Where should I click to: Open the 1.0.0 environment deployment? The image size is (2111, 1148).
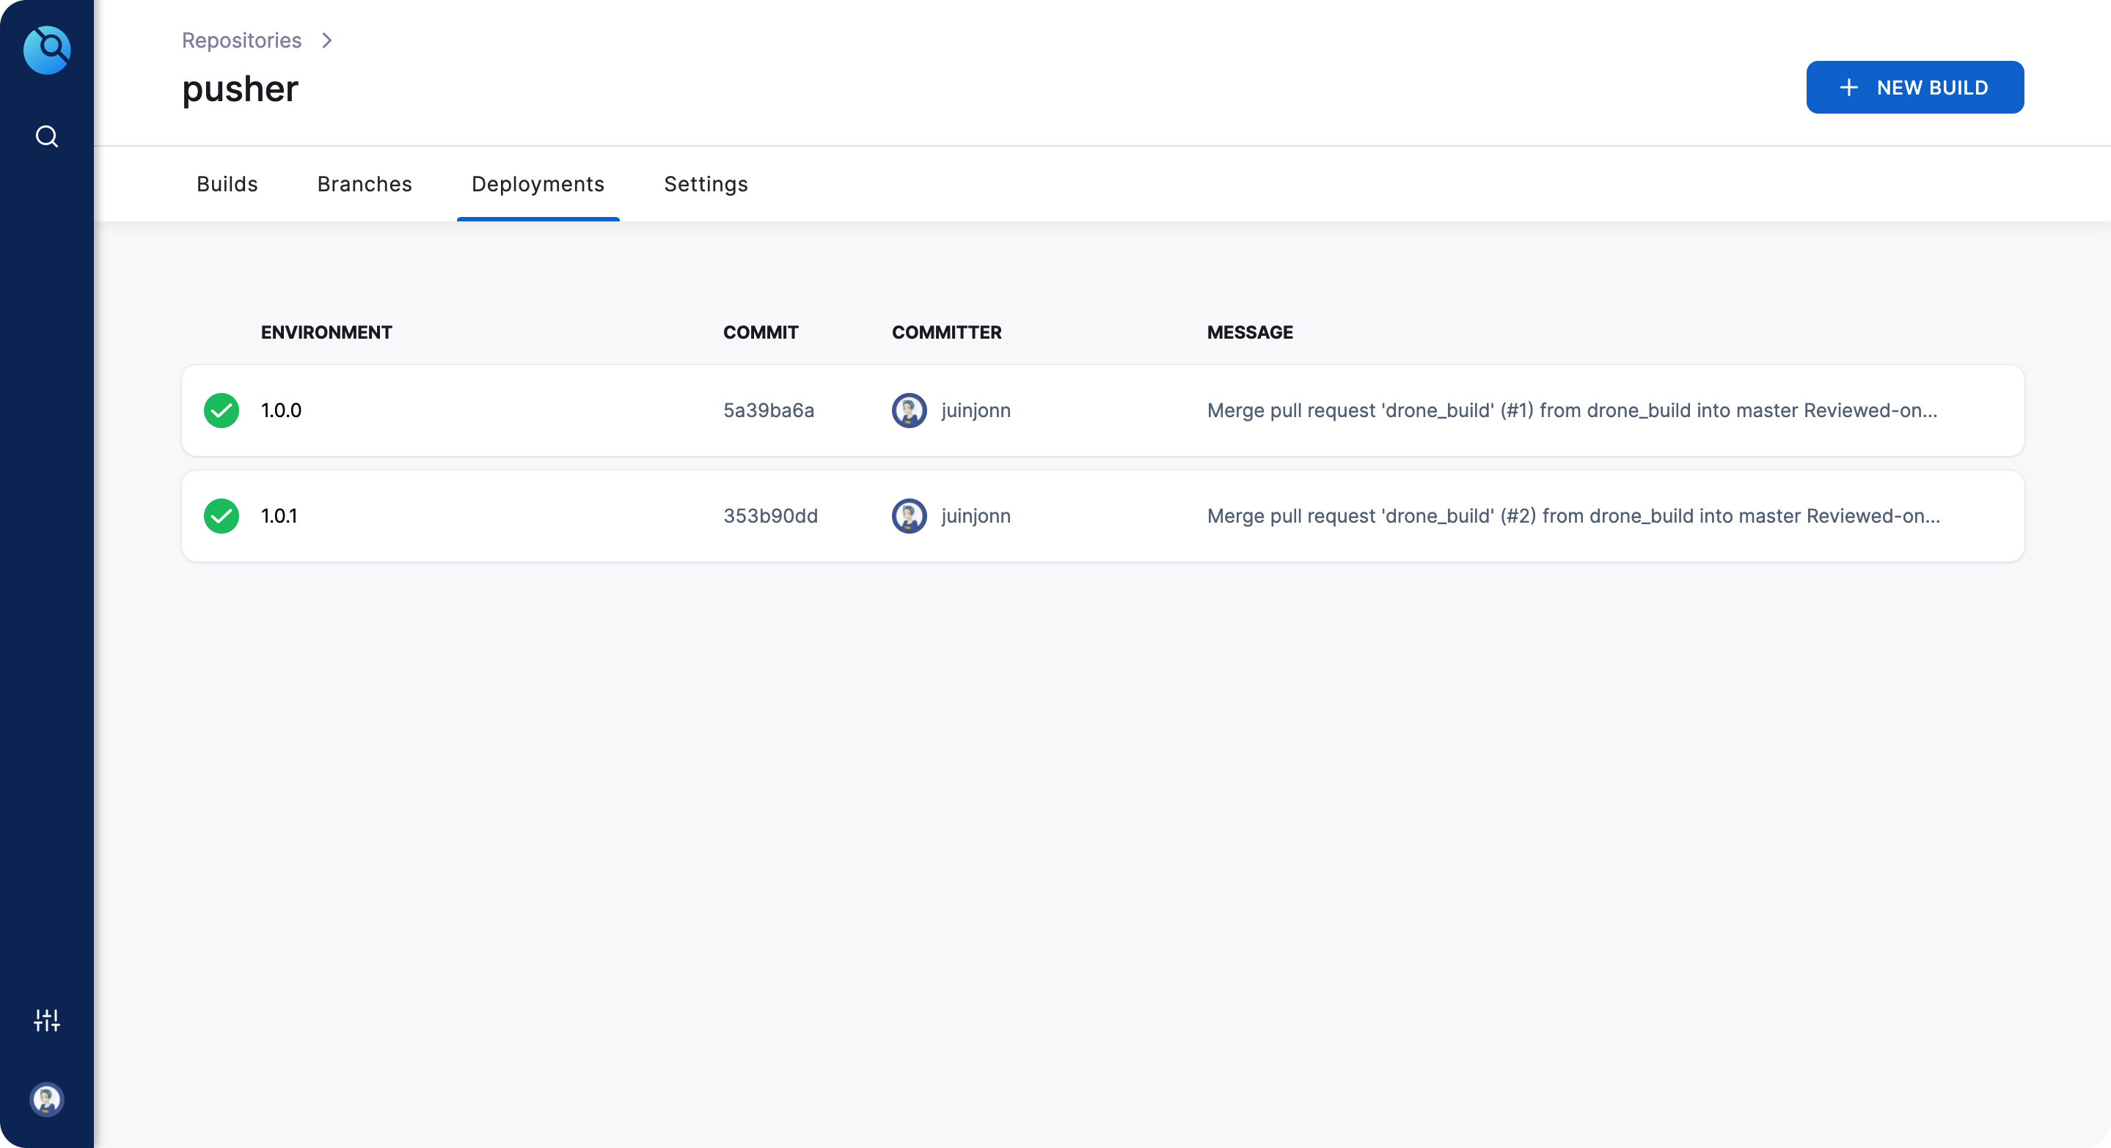281,411
